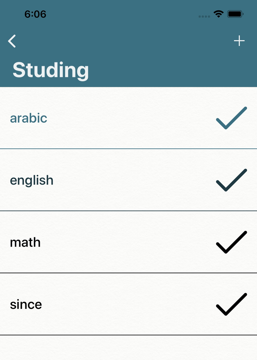Tap the plus icon to add item
This screenshot has height=360, width=257.
[239, 41]
